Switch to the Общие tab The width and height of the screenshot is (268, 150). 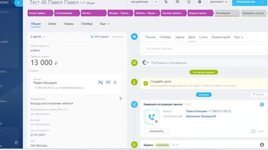[36, 24]
